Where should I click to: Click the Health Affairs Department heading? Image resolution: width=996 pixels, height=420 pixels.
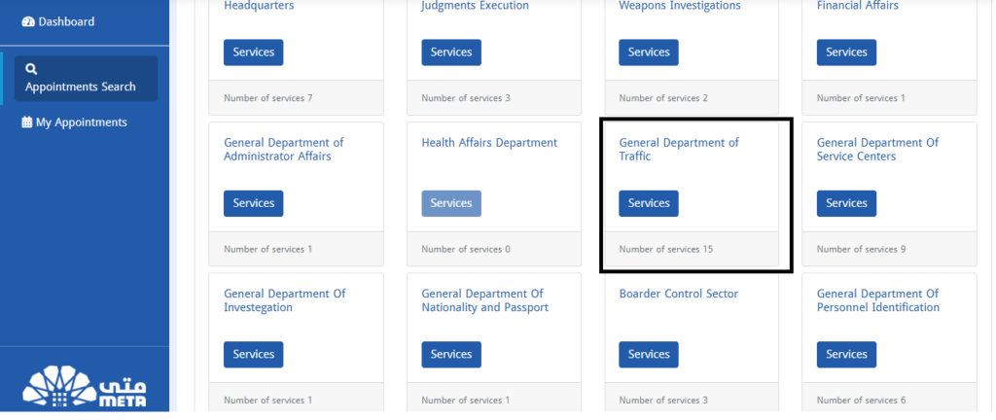point(489,143)
